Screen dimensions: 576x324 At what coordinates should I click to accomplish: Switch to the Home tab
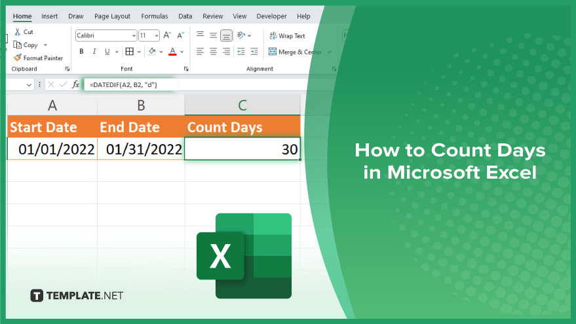22,16
